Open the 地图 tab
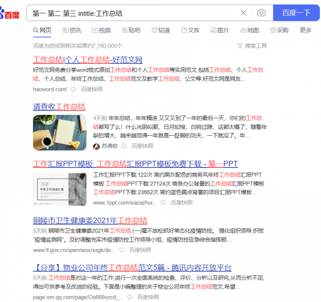321x302 pixels. 249,30
